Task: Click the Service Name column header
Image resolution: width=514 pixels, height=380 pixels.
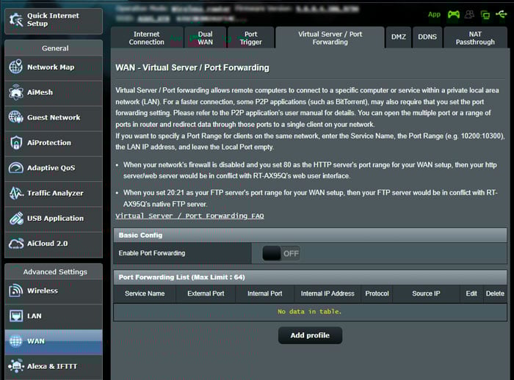Action: pos(145,293)
